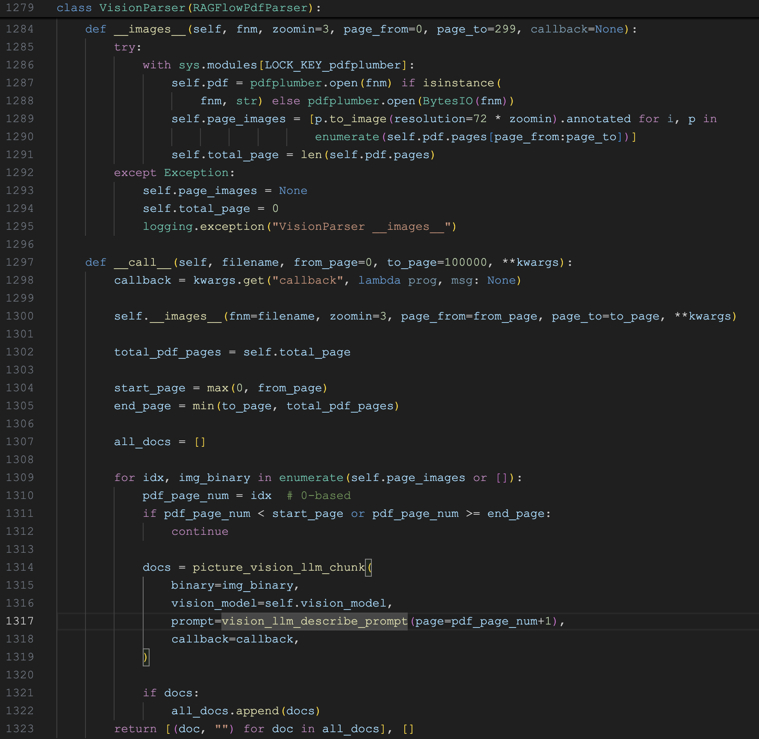Click self.total_page on line 1294
The height and width of the screenshot is (739, 759).
[x=196, y=208]
